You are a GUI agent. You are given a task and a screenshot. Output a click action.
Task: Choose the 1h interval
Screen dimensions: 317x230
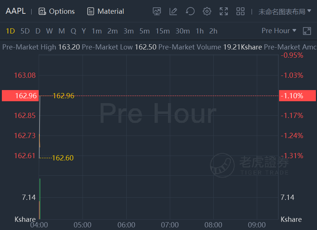(x=200, y=31)
